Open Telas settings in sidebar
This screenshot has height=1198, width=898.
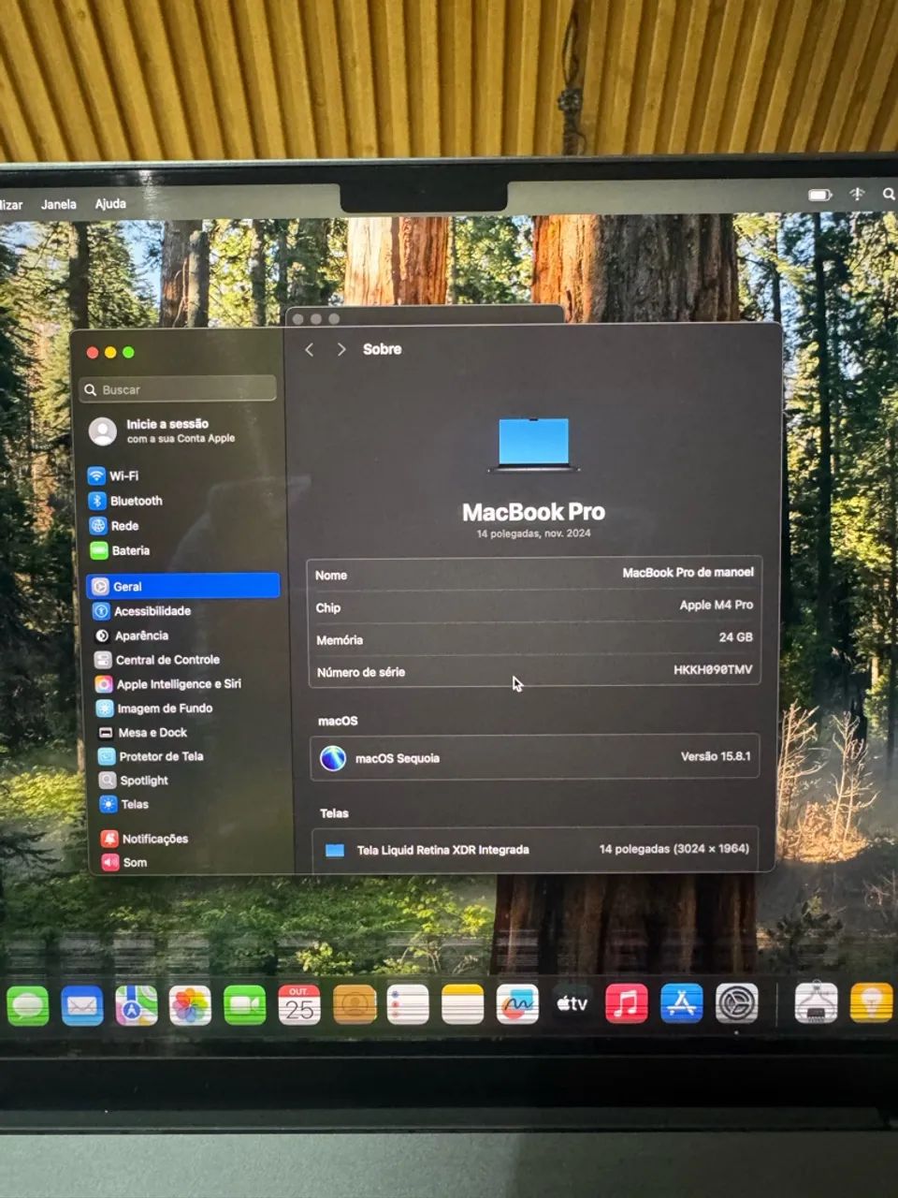click(124, 804)
